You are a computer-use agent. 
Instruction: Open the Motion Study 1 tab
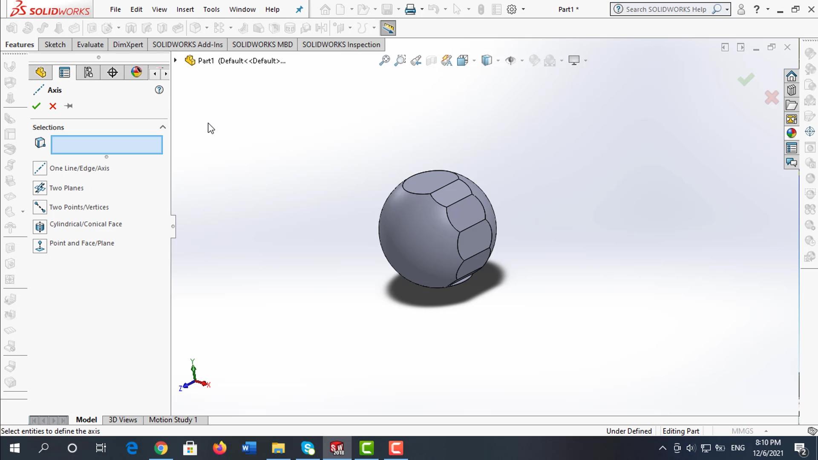[x=173, y=420]
